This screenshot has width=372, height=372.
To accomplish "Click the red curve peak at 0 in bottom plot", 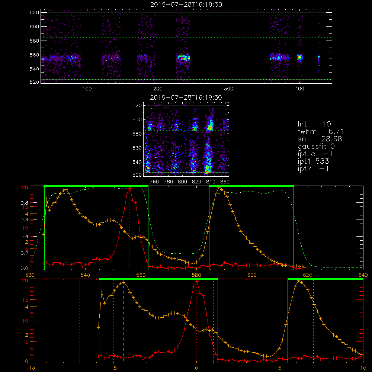I will (197, 282).
